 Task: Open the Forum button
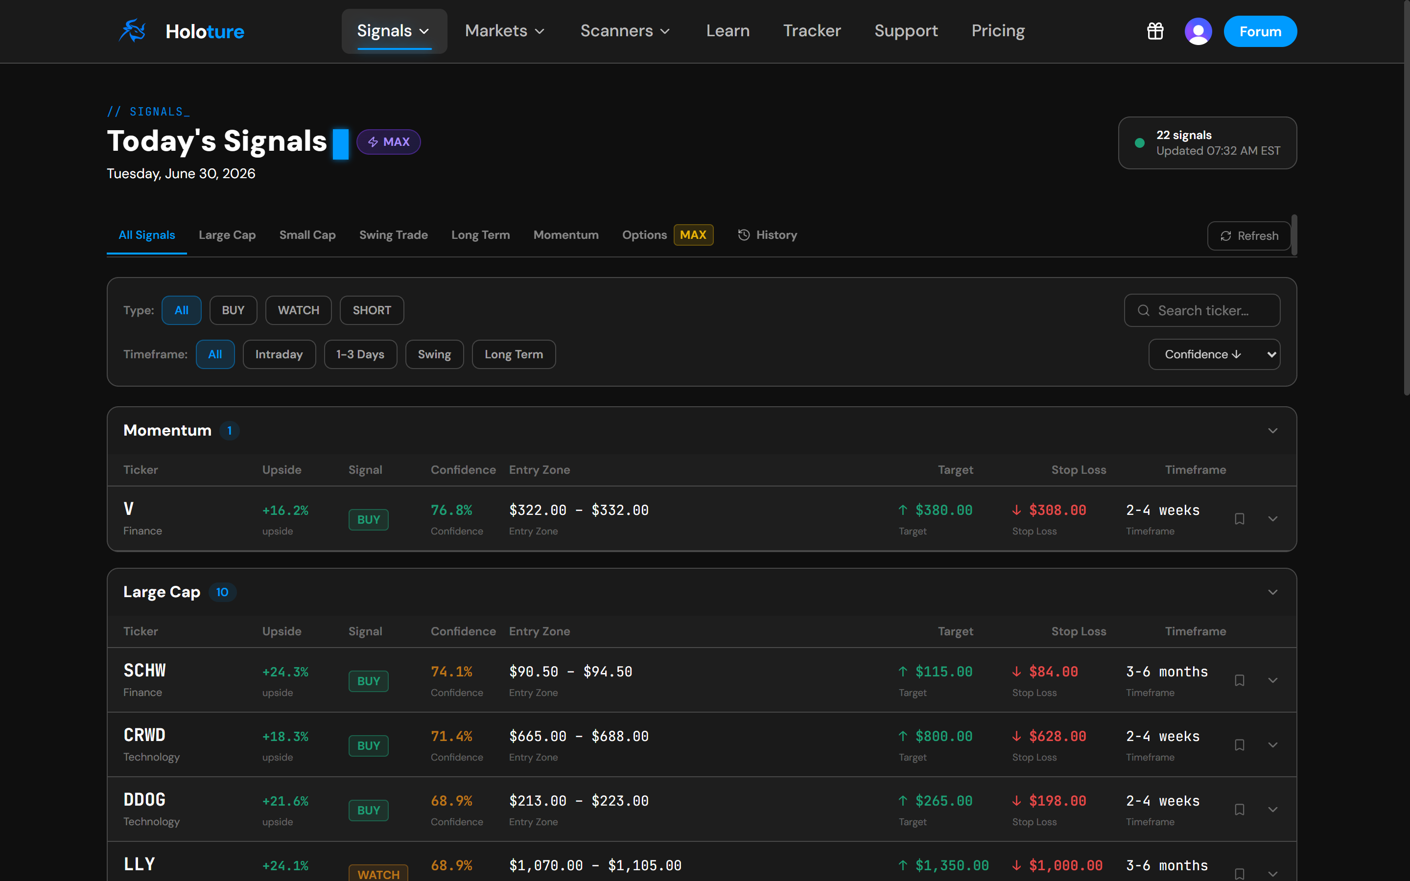pos(1260,31)
